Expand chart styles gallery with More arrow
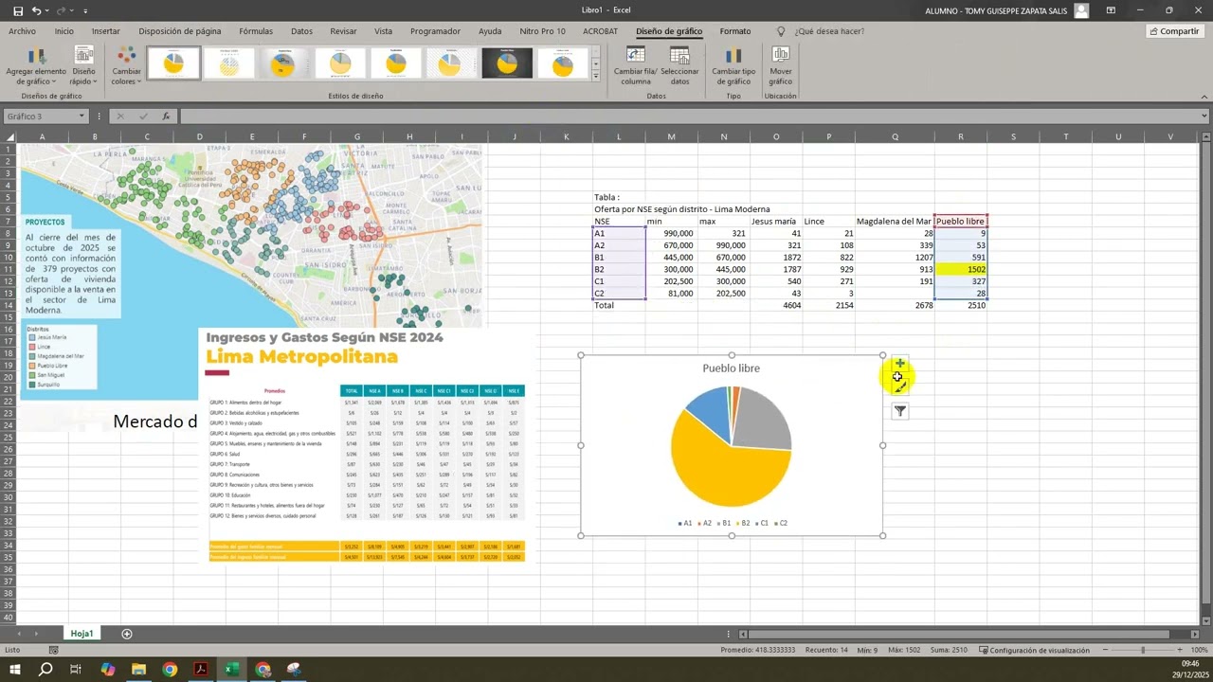Viewport: 1213px width, 682px height. (x=596, y=76)
